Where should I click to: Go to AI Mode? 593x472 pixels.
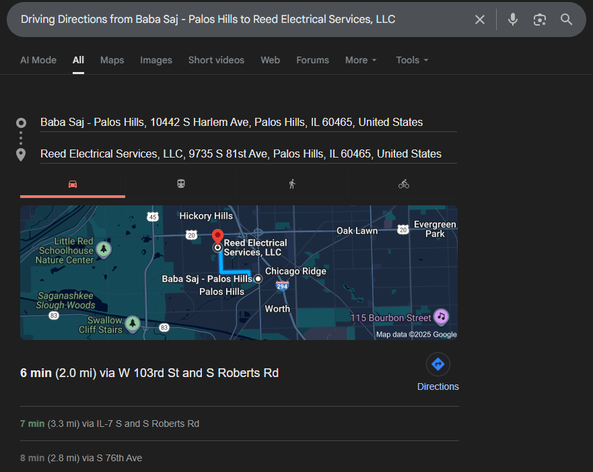pyautogui.click(x=38, y=60)
